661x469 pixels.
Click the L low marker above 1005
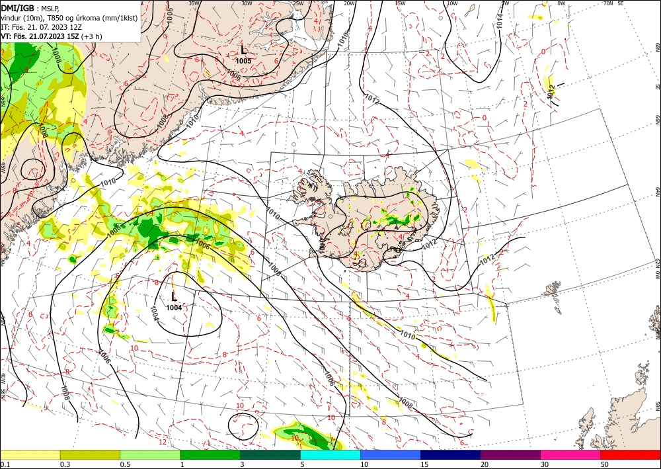(244, 50)
